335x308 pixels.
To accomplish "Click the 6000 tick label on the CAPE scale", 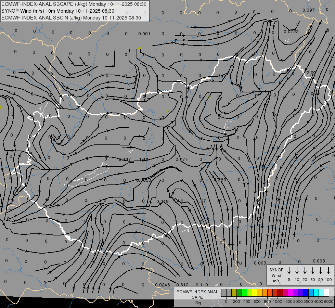I will point(329,301).
